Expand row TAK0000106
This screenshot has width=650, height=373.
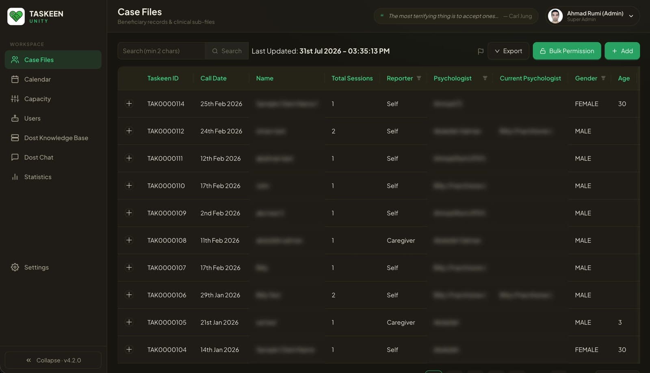(129, 295)
